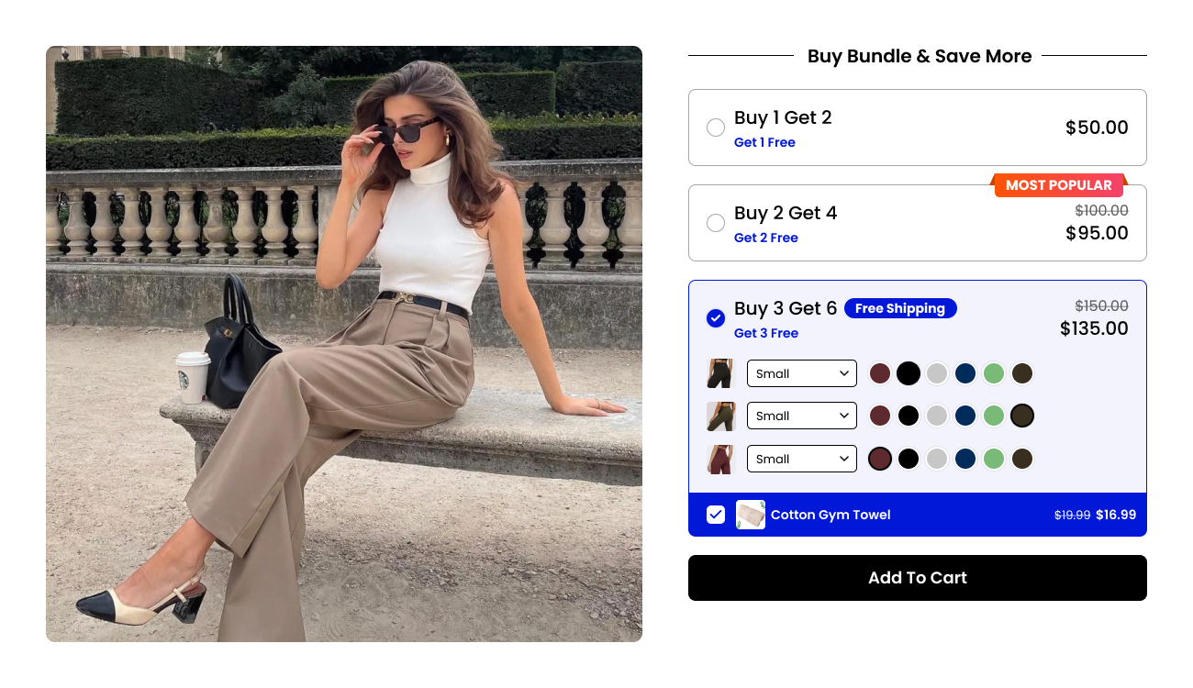This screenshot has width=1193, height=688.
Task: Click the black leggings thumbnail in first row
Action: tap(721, 373)
